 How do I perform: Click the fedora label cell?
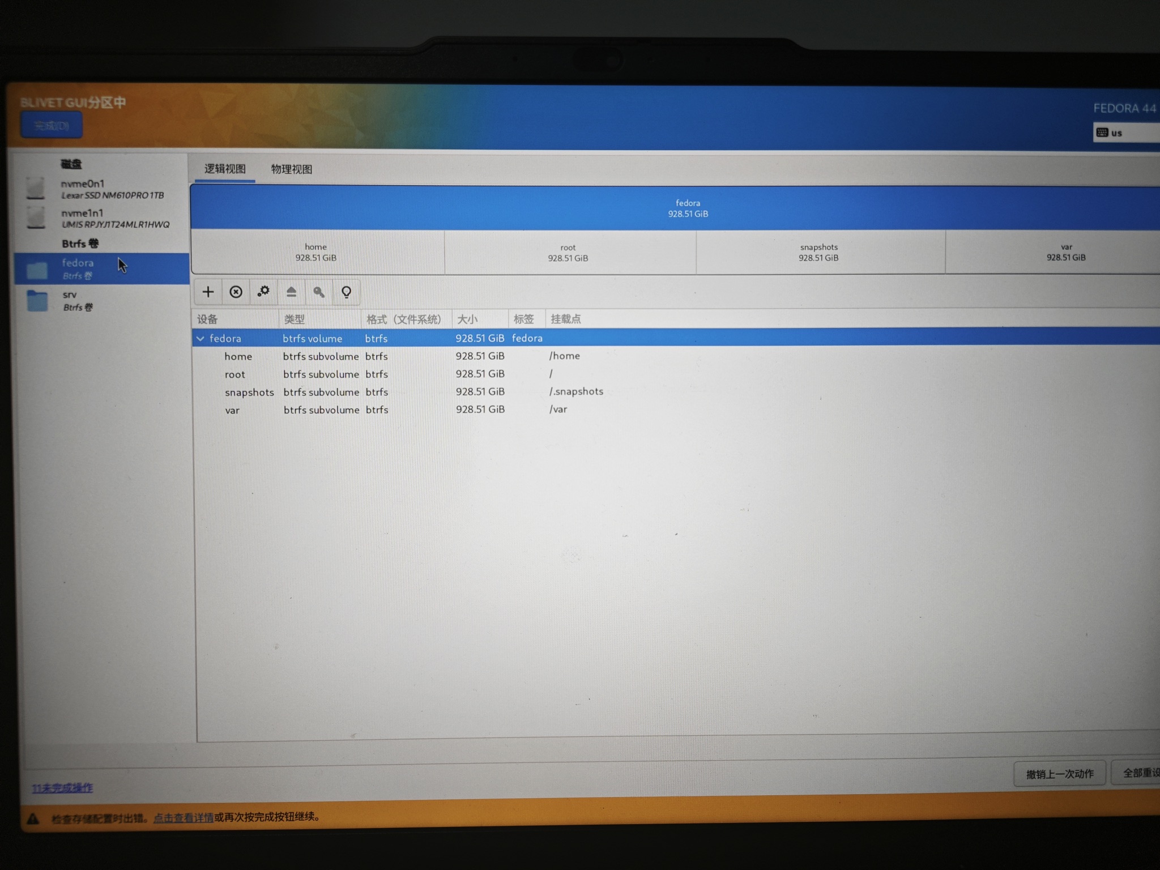click(527, 338)
